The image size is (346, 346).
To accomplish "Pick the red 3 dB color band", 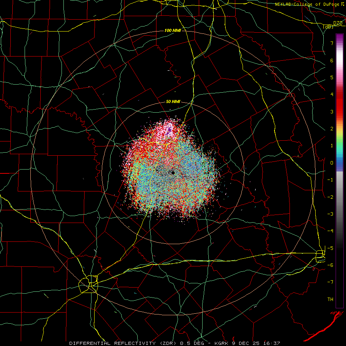I will 339,111.
